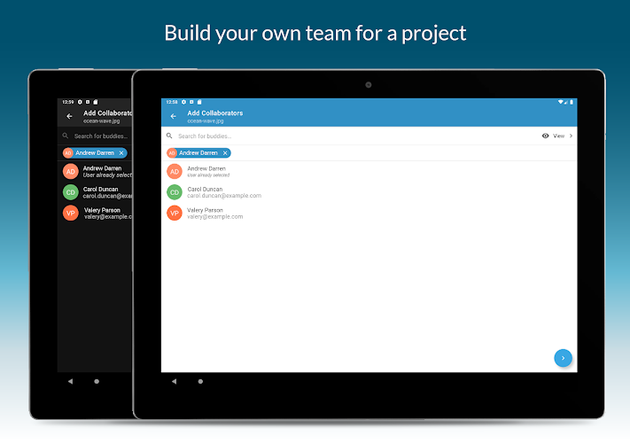The image size is (630, 443).
Task: Tap Android home circle on dark tablet
Action: (x=97, y=381)
